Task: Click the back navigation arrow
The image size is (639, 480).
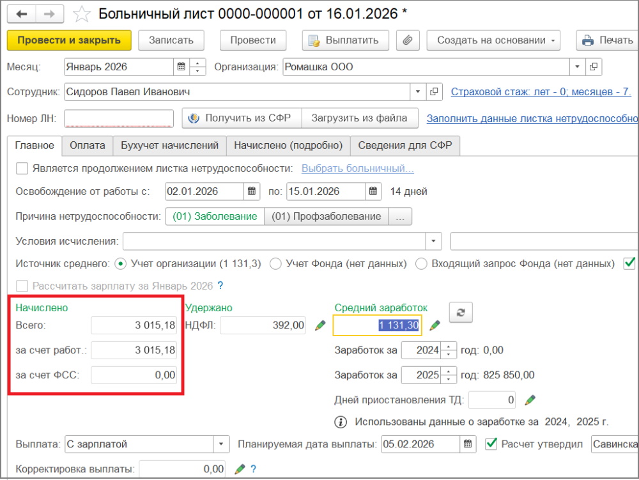Action: (22, 13)
